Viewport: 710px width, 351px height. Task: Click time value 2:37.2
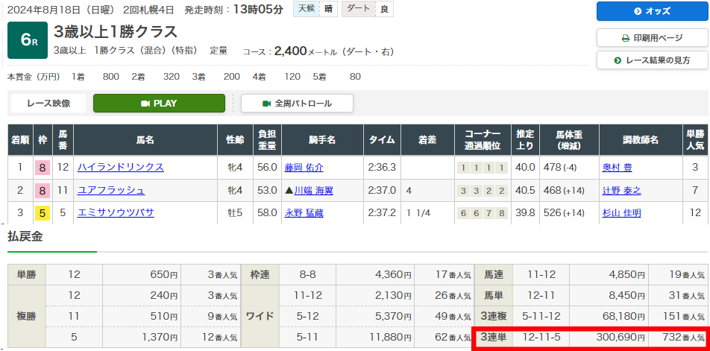click(x=382, y=213)
